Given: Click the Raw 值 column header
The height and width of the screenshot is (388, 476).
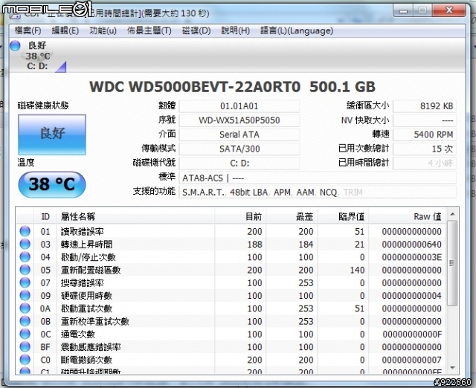Looking at the screenshot, I should point(408,216).
